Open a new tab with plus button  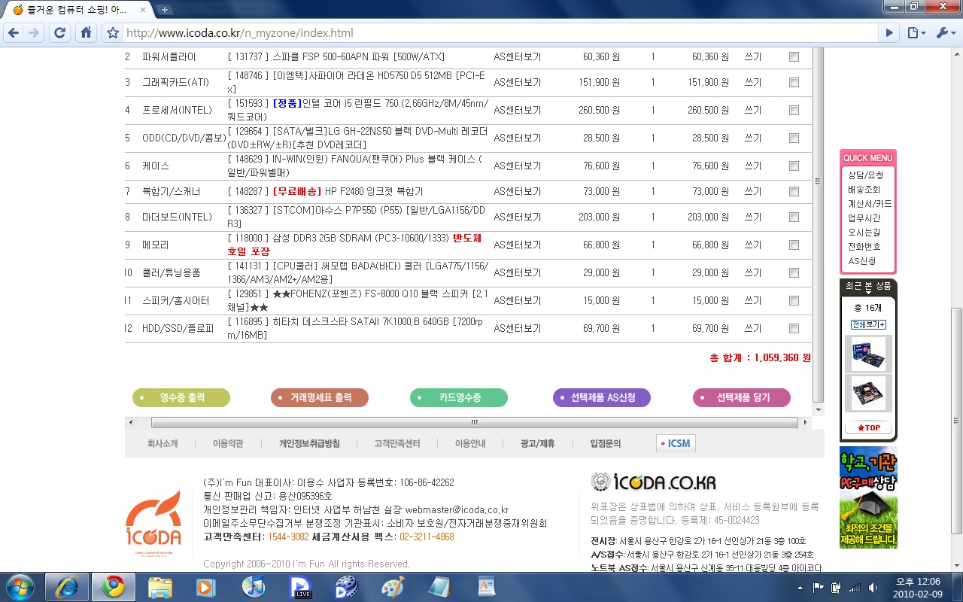click(x=164, y=10)
